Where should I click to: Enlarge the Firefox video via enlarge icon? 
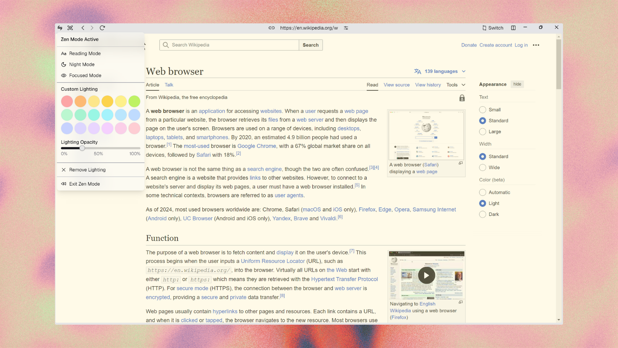click(x=460, y=302)
